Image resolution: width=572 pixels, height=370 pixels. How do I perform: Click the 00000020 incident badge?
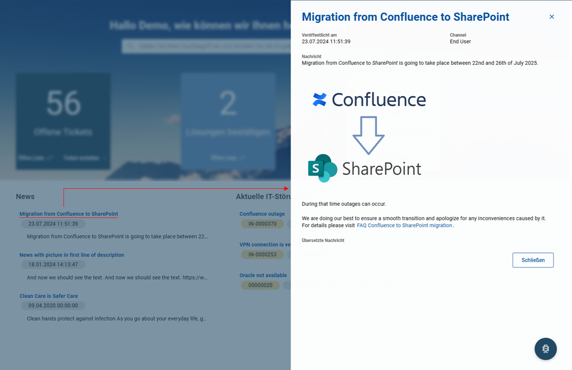click(x=260, y=285)
